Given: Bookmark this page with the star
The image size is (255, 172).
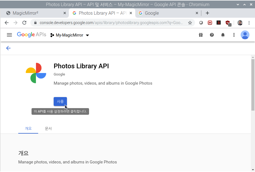Looking at the screenshot, I should point(190,23).
